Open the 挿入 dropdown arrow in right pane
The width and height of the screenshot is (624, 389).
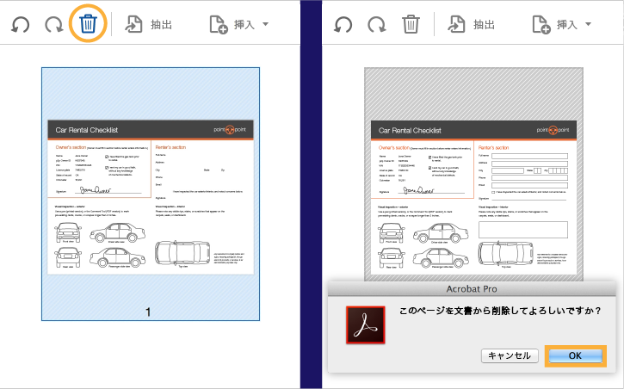coord(588,24)
